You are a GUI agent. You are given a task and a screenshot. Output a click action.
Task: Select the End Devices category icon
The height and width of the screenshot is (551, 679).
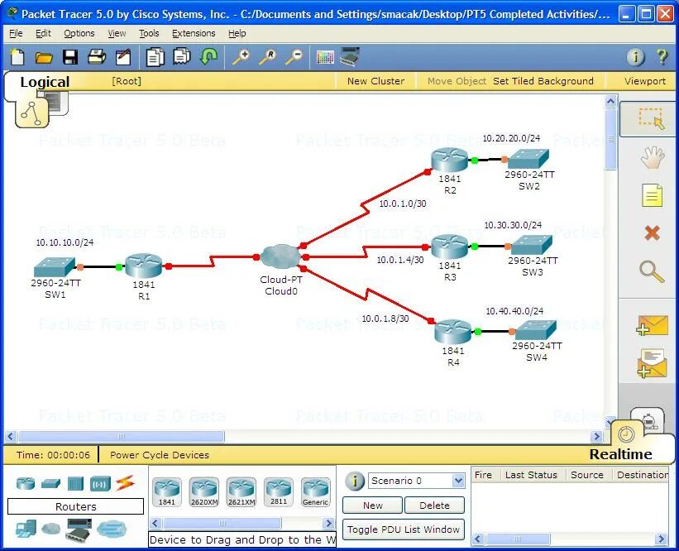point(26,529)
